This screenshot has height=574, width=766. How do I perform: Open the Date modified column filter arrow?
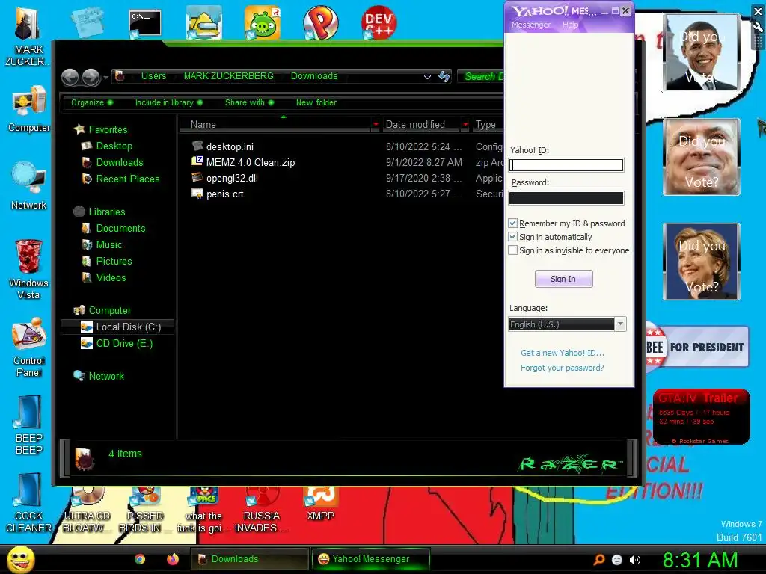coord(465,125)
